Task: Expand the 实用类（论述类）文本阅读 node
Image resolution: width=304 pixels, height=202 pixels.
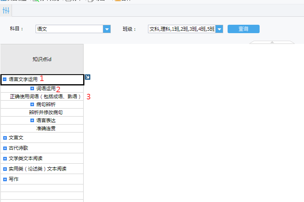Action: coord(5,169)
